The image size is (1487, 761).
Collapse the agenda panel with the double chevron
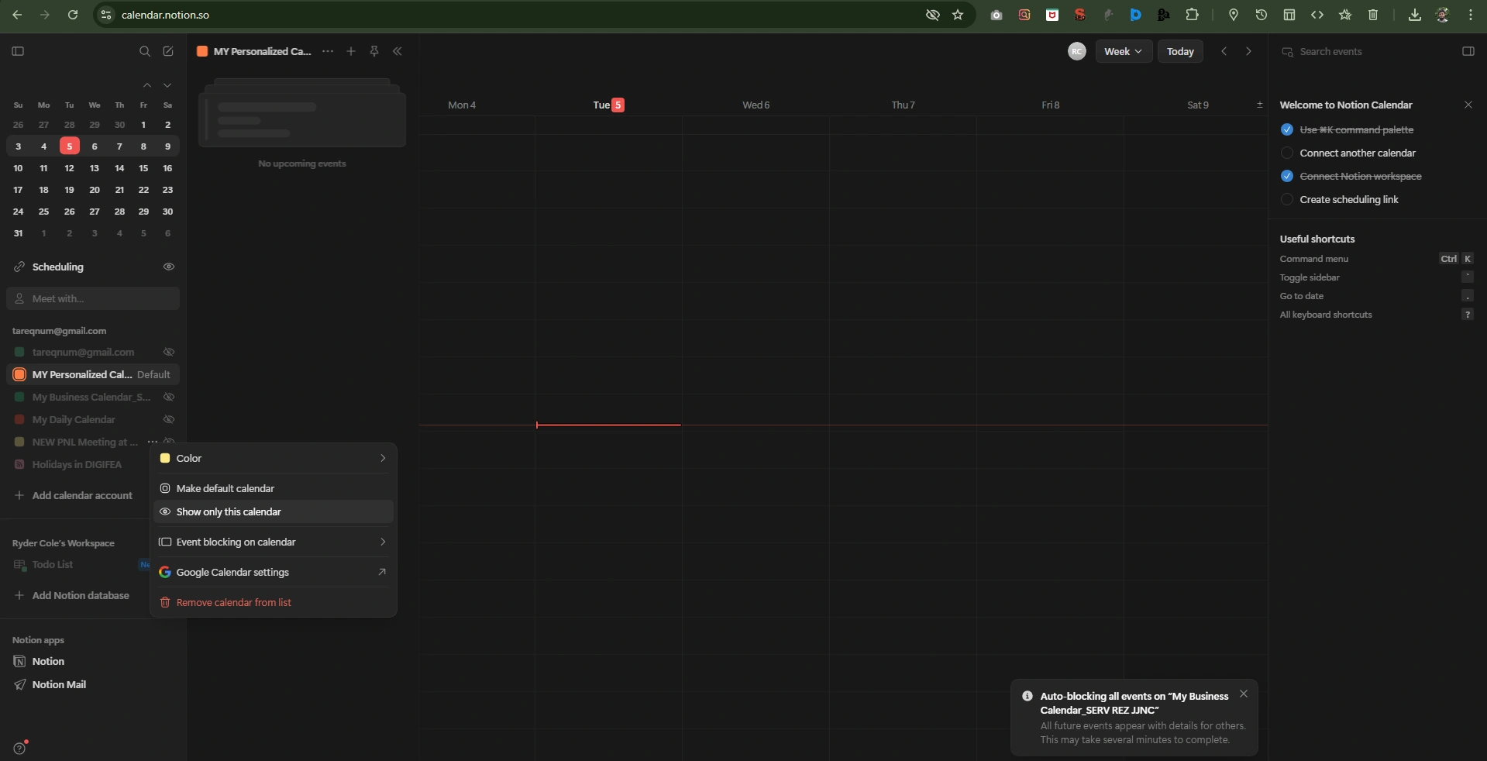click(x=398, y=51)
